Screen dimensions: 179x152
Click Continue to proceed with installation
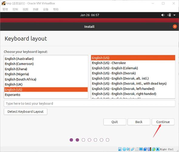163,122
